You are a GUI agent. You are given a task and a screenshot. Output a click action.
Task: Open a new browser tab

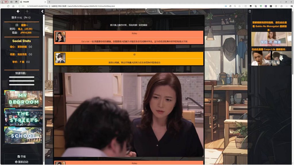coord(49,2)
